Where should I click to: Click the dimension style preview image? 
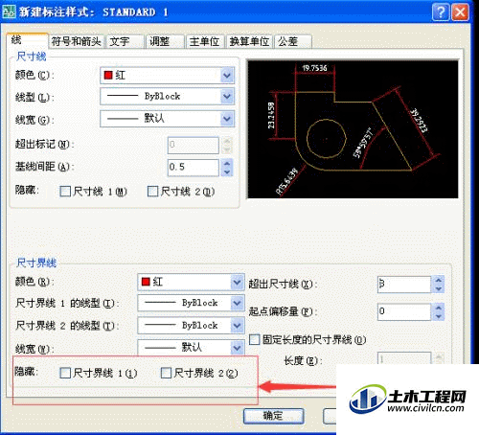pos(353,129)
